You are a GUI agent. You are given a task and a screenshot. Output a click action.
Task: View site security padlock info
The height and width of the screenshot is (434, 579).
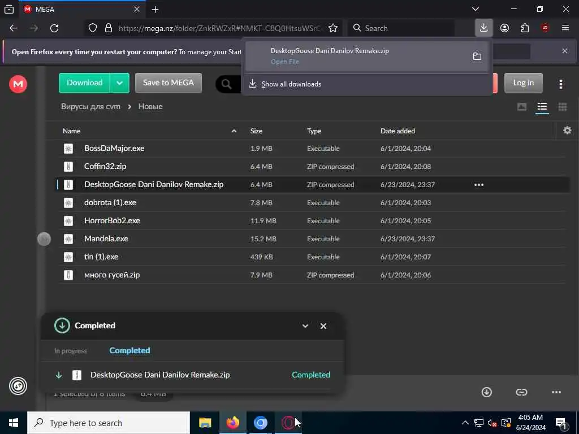point(108,28)
